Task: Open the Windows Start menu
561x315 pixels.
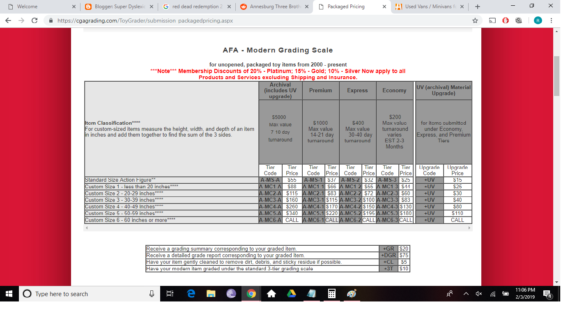Action: tap(9, 294)
